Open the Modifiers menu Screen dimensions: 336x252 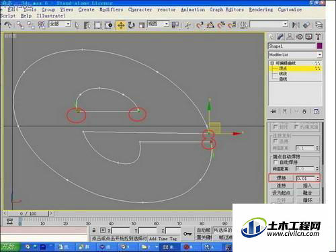coord(112,9)
